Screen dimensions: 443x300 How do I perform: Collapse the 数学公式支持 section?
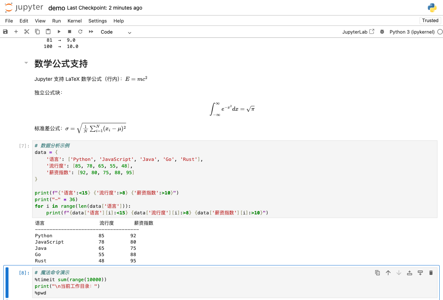(x=26, y=63)
